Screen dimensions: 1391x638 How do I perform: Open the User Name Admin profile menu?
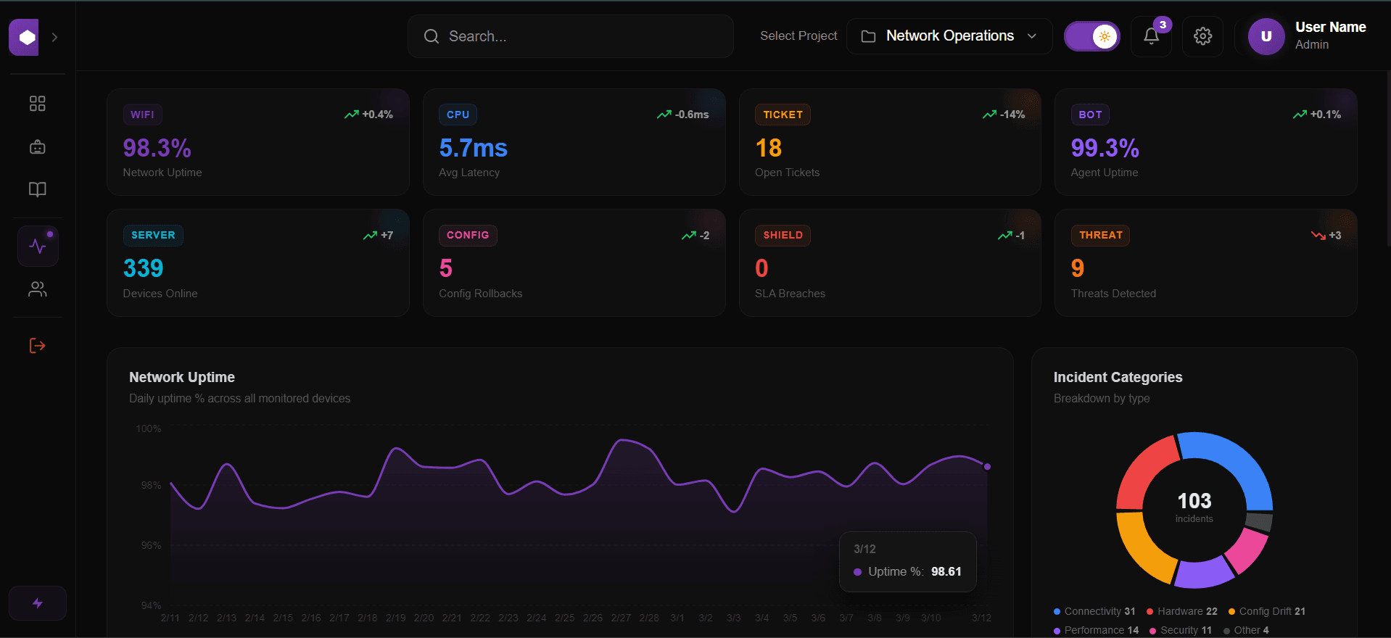(1307, 36)
